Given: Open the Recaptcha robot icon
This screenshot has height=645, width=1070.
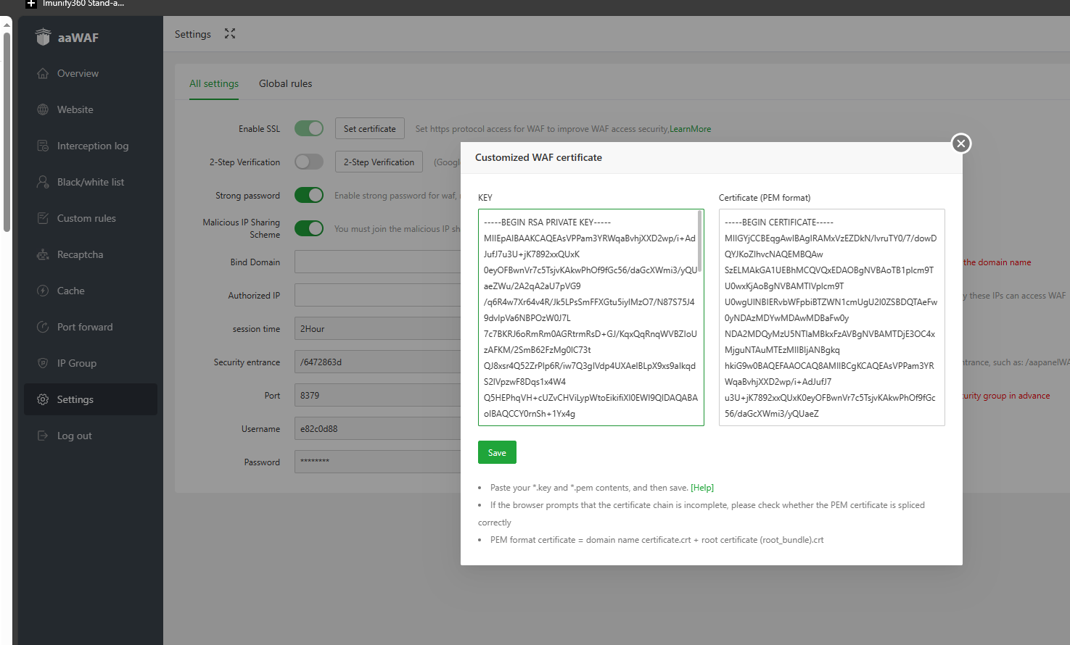Looking at the screenshot, I should [x=43, y=254].
